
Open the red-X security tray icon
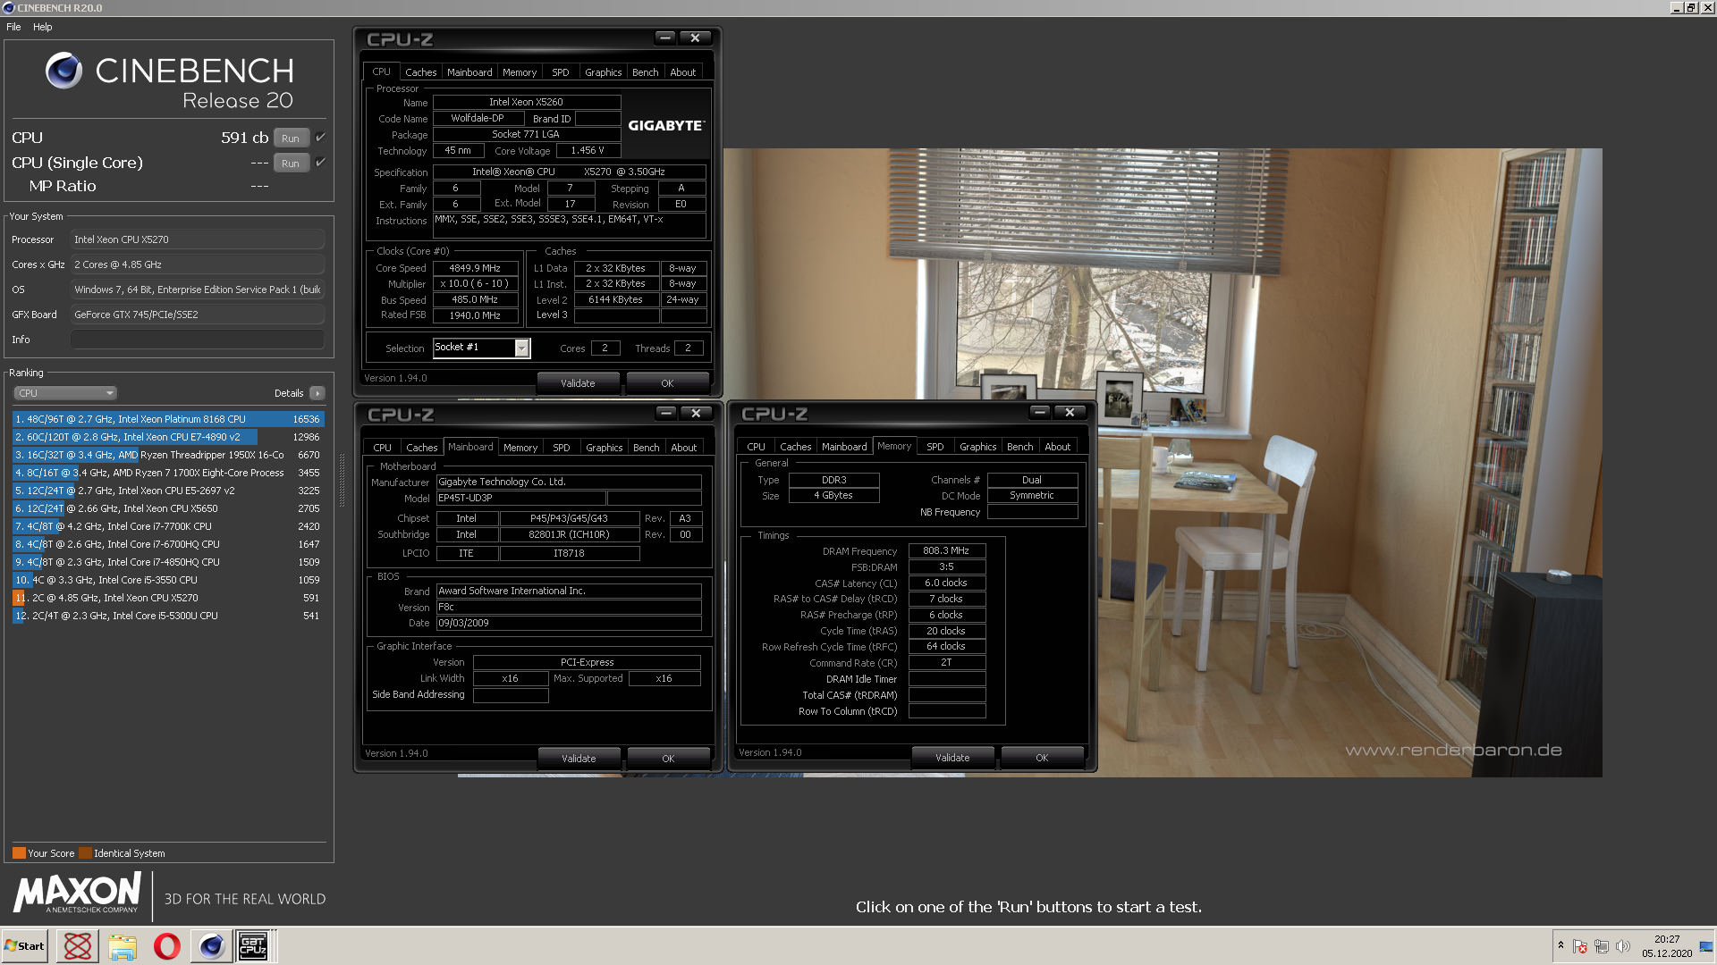tap(1580, 946)
